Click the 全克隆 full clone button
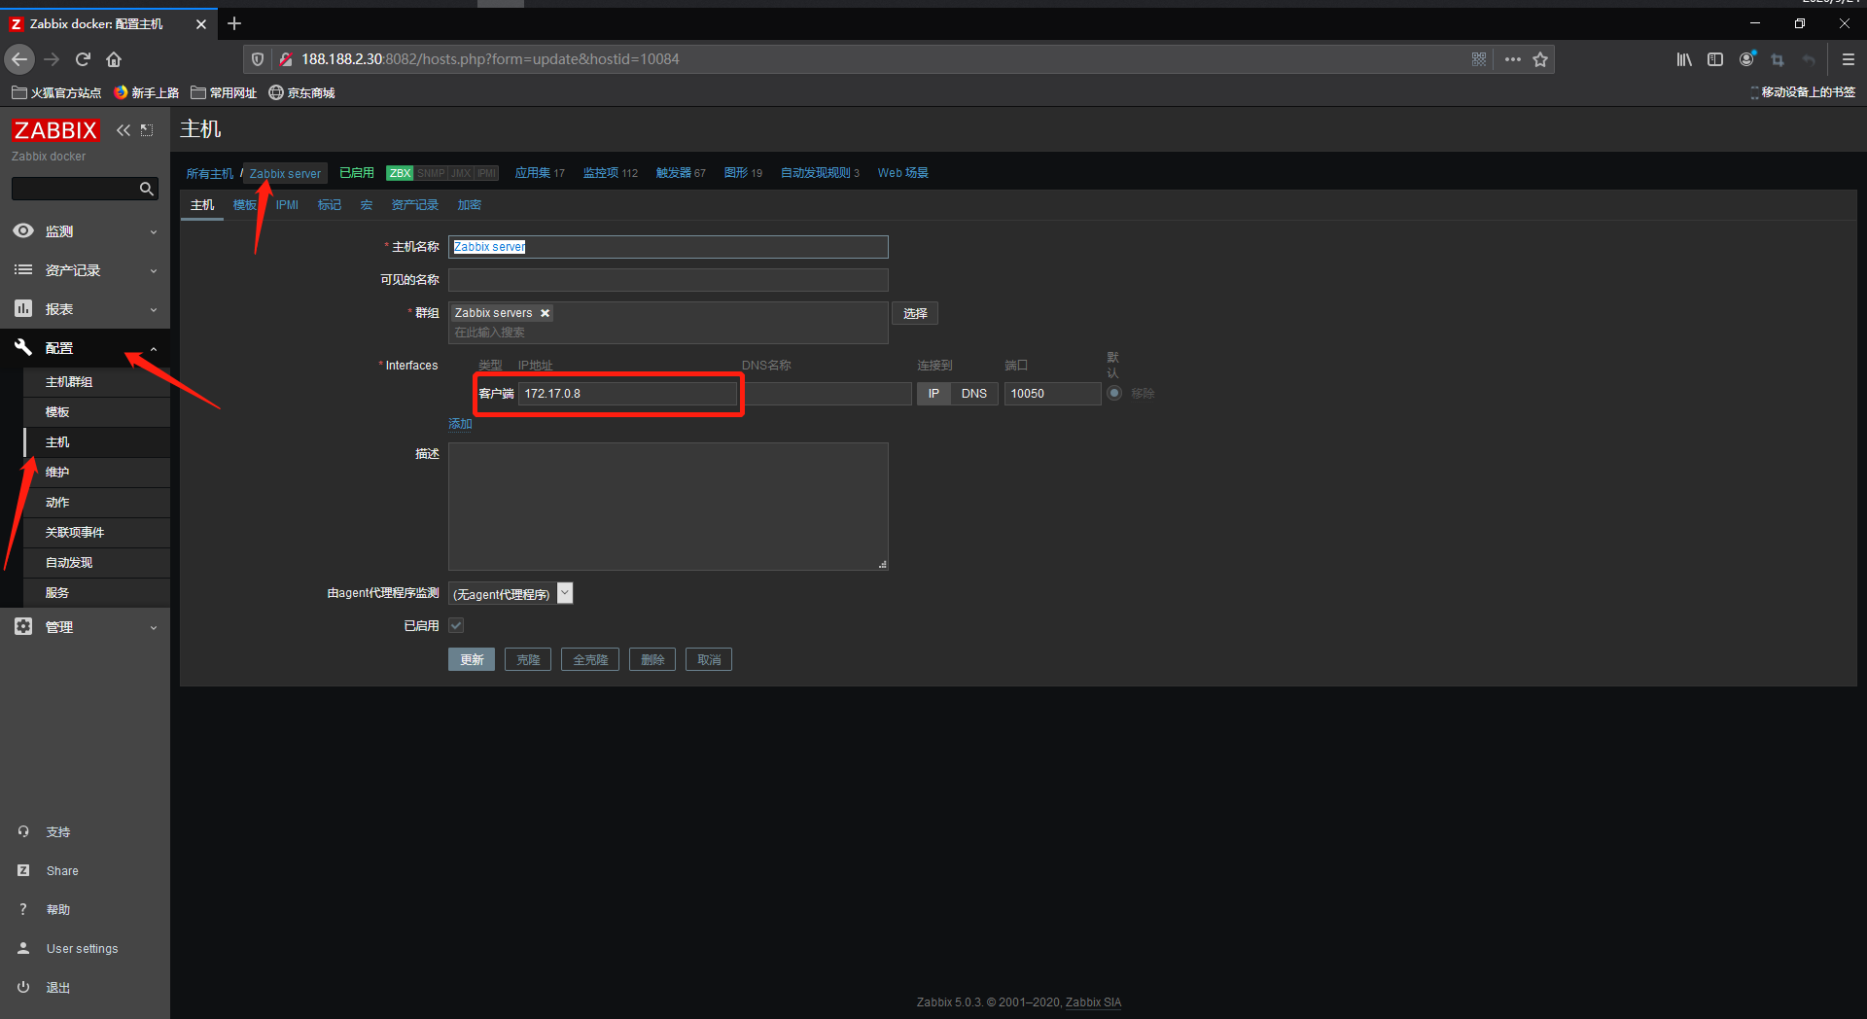Image resolution: width=1867 pixels, height=1019 pixels. coord(590,659)
